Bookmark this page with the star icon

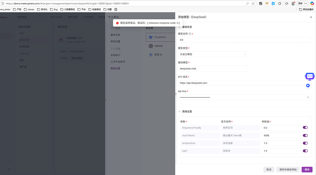click(x=253, y=3)
